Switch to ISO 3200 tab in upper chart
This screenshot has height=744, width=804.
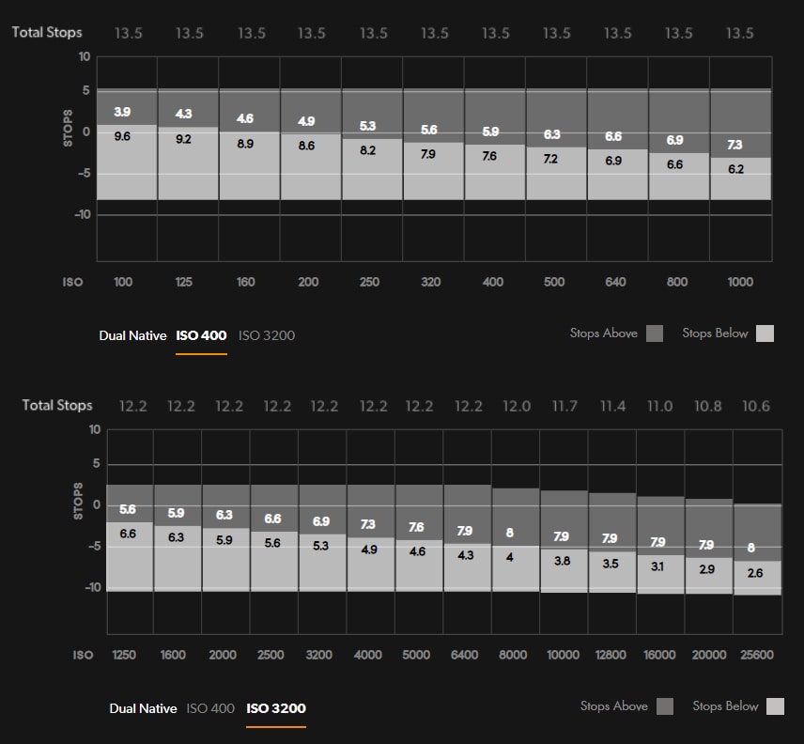[267, 335]
